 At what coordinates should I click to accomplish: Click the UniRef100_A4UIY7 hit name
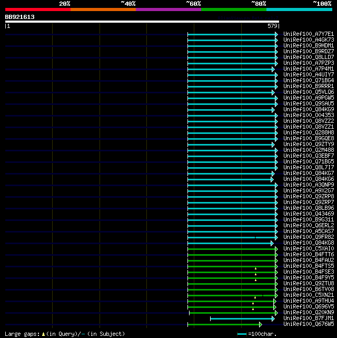tap(309, 75)
